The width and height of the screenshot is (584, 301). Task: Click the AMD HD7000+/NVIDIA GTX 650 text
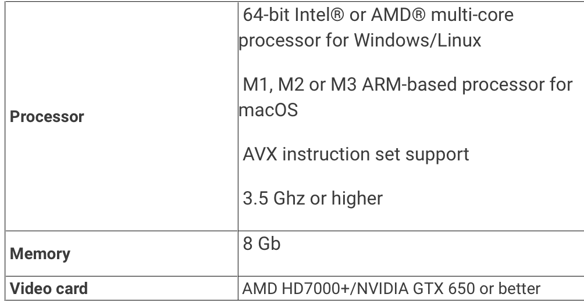358,289
